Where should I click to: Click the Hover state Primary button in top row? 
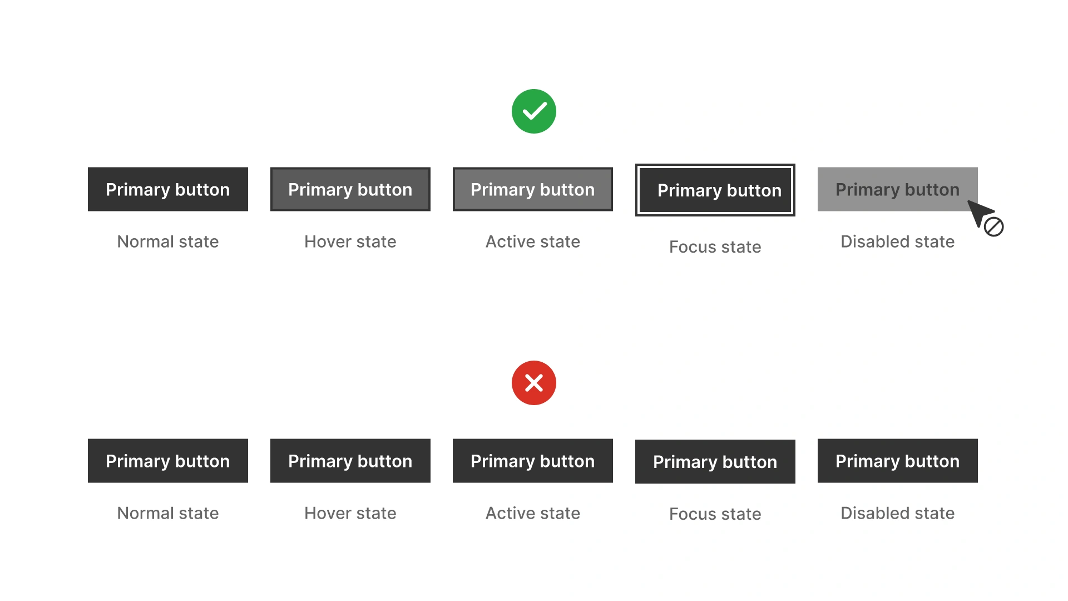pyautogui.click(x=350, y=189)
